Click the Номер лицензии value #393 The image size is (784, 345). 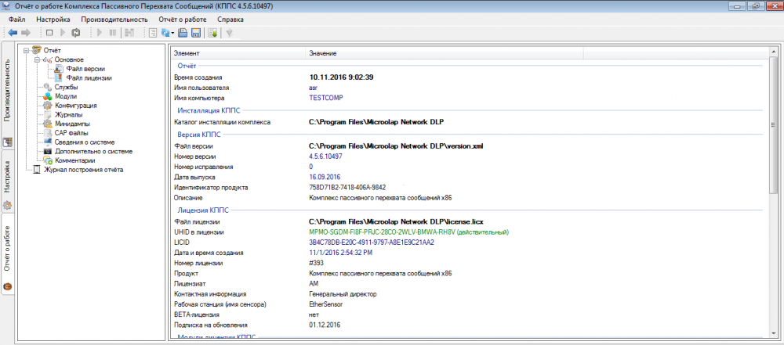click(x=317, y=263)
